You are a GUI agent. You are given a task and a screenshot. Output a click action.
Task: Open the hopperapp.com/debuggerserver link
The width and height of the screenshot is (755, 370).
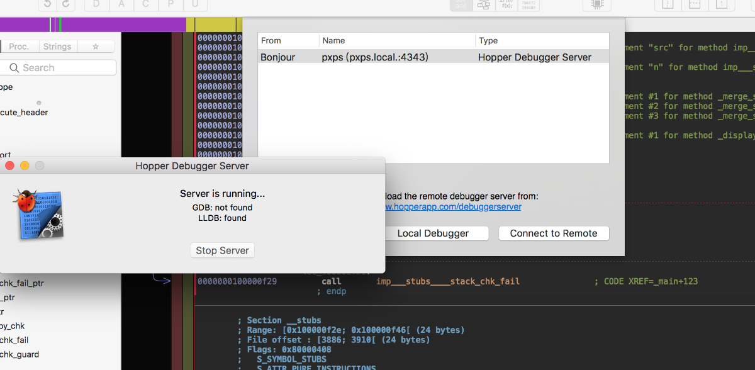coord(453,206)
